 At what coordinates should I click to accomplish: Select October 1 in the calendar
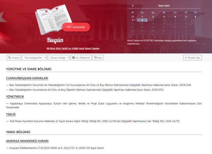click(142, 17)
